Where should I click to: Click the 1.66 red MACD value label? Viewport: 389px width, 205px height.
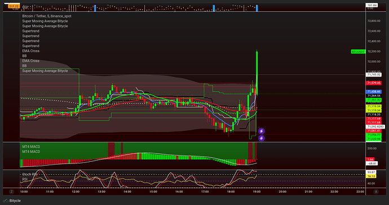(370, 160)
